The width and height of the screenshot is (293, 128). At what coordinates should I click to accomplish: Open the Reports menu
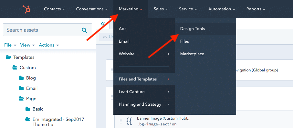coord(256,9)
